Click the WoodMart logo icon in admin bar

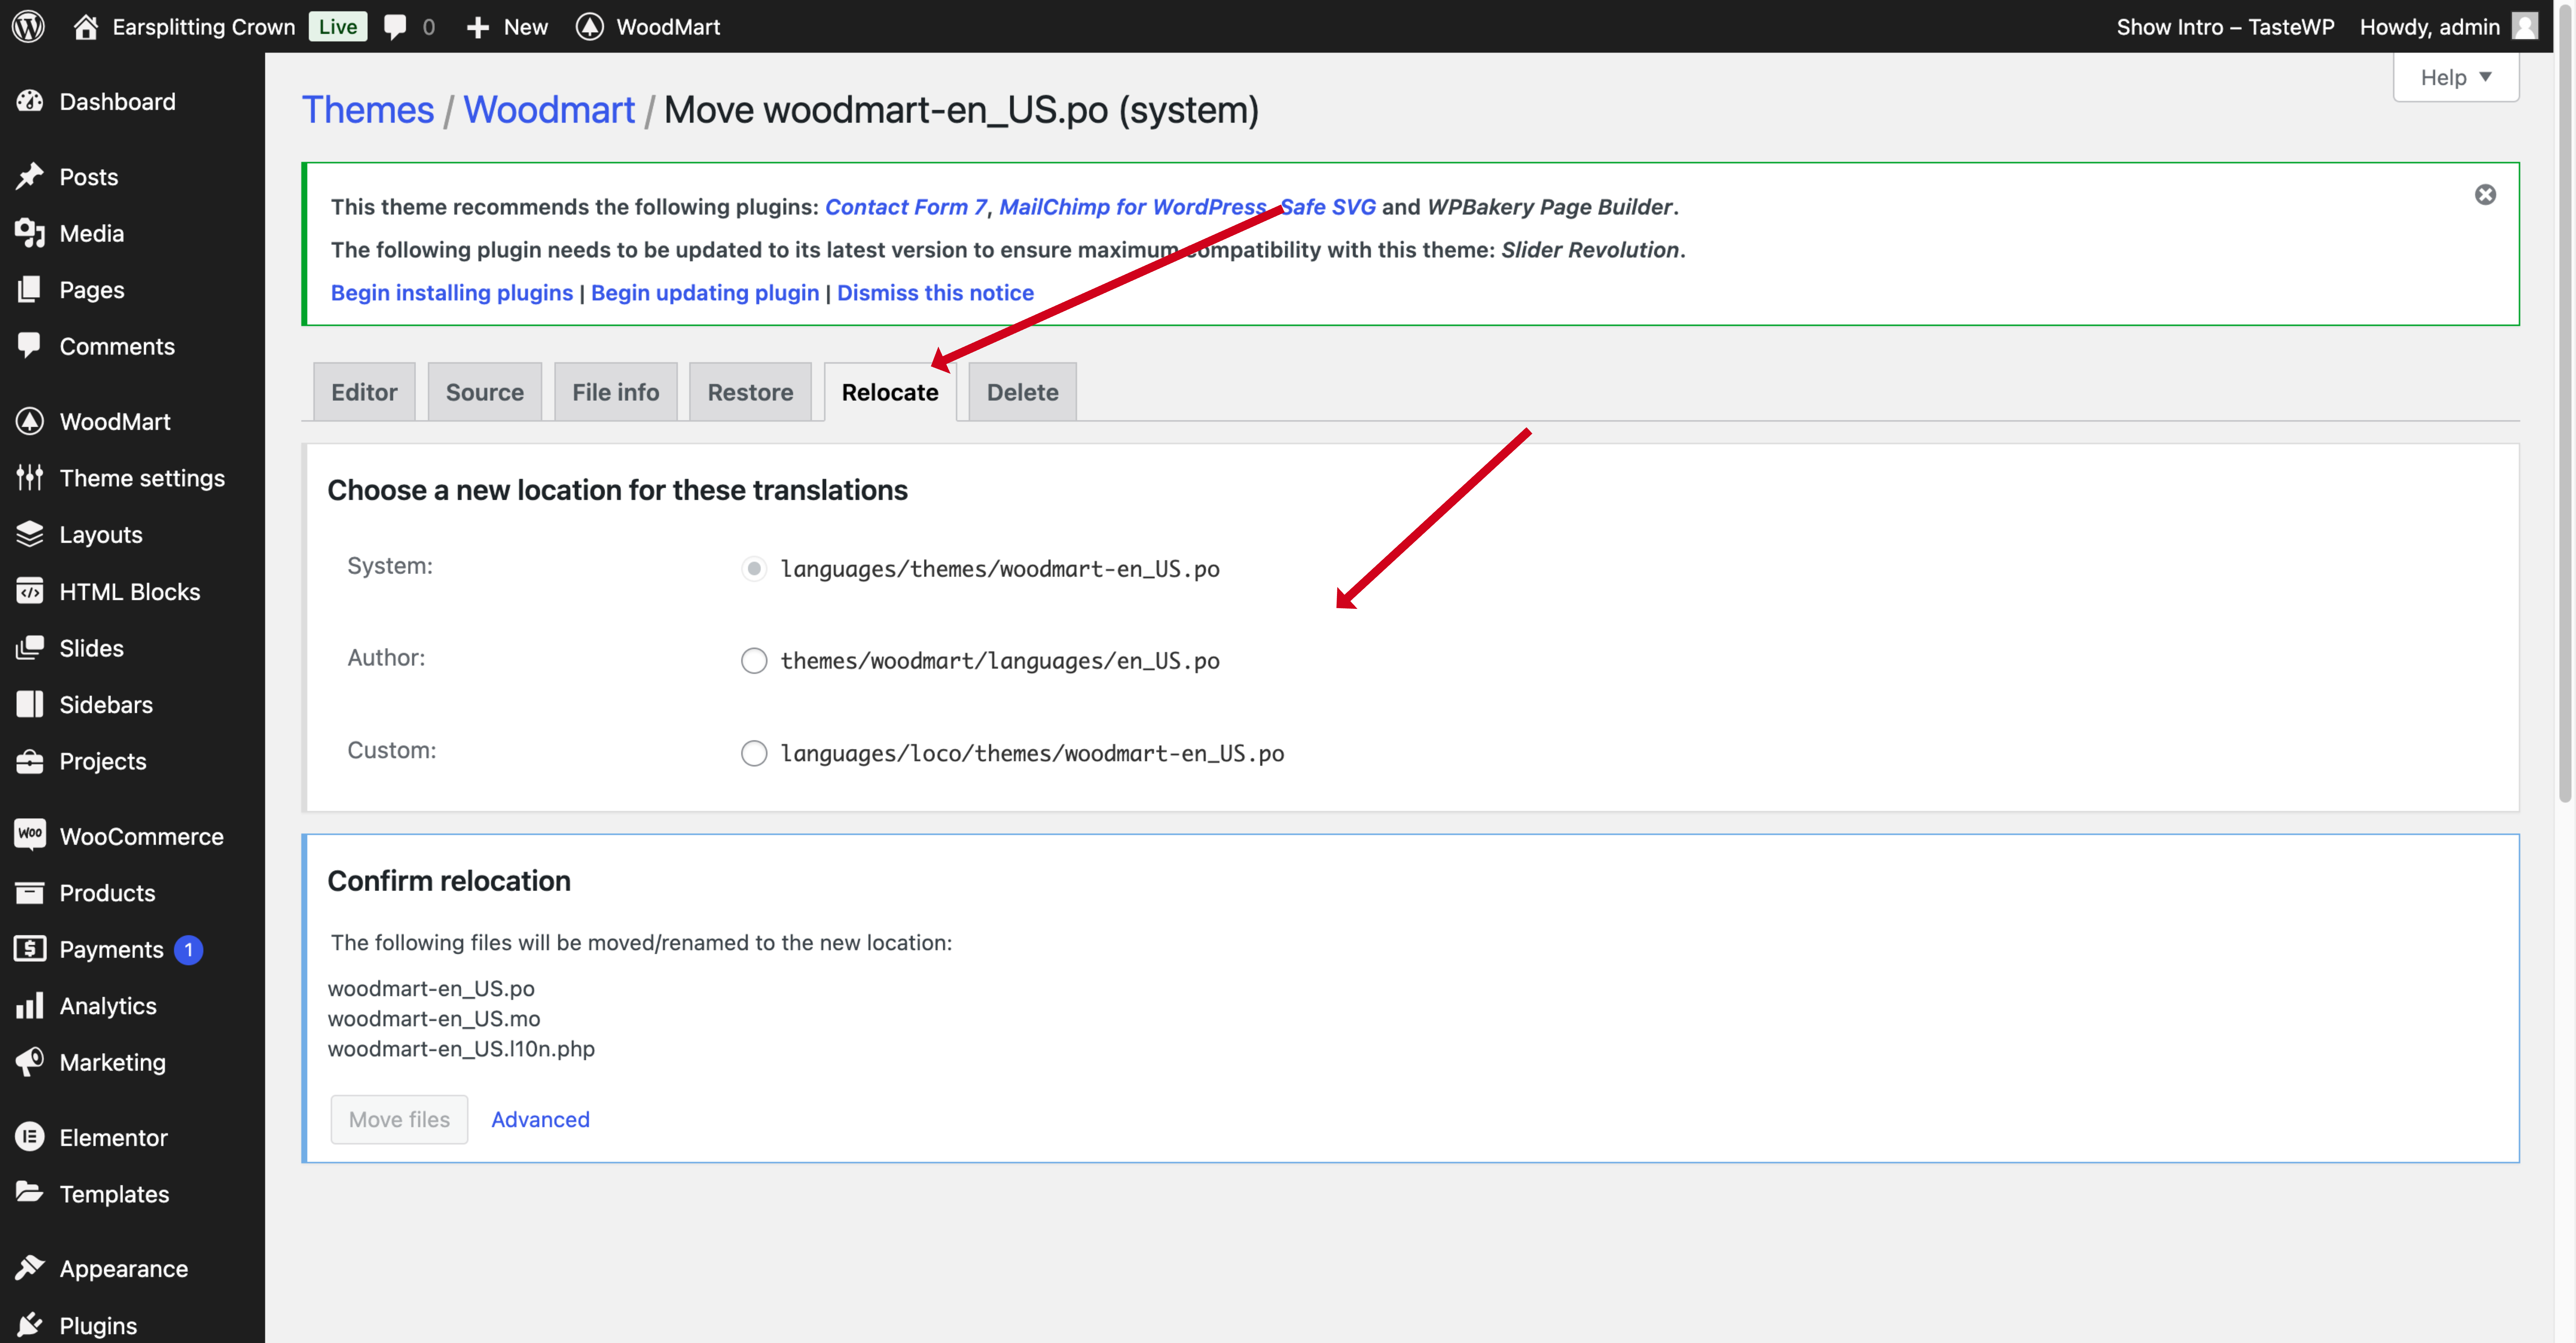click(x=590, y=27)
